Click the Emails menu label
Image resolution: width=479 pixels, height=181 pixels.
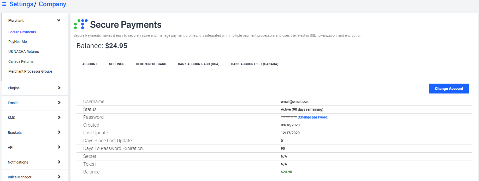point(13,103)
